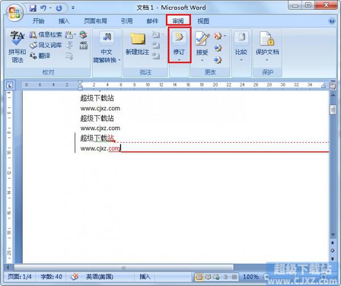
Task: Open the 页面布局 ribbon tab
Action: tap(95, 21)
